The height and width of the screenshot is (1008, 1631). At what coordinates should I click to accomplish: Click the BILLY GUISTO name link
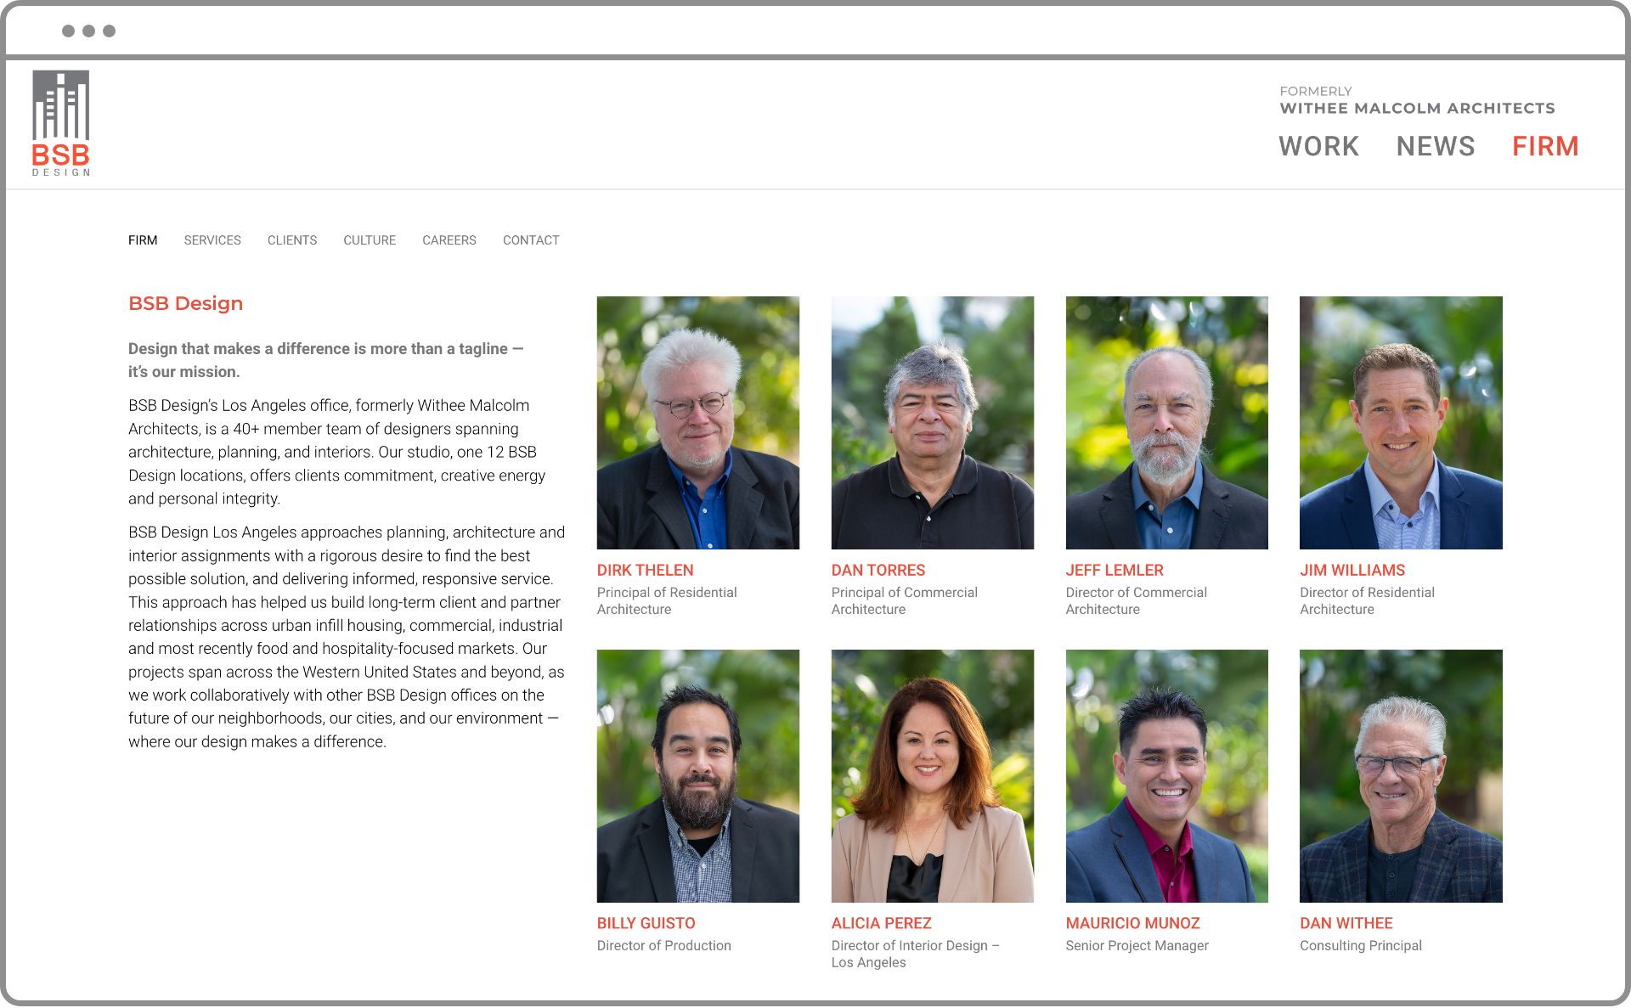click(x=646, y=923)
